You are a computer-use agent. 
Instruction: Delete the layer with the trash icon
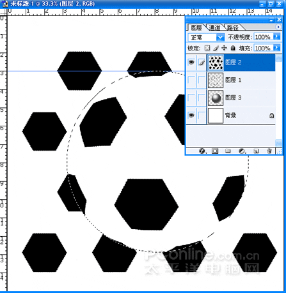point(269,151)
